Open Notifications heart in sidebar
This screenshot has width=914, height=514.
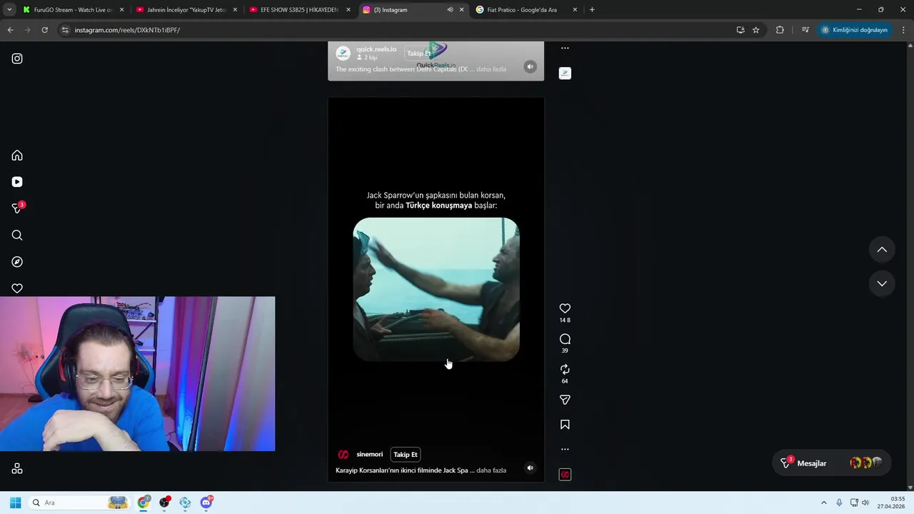[x=17, y=288]
